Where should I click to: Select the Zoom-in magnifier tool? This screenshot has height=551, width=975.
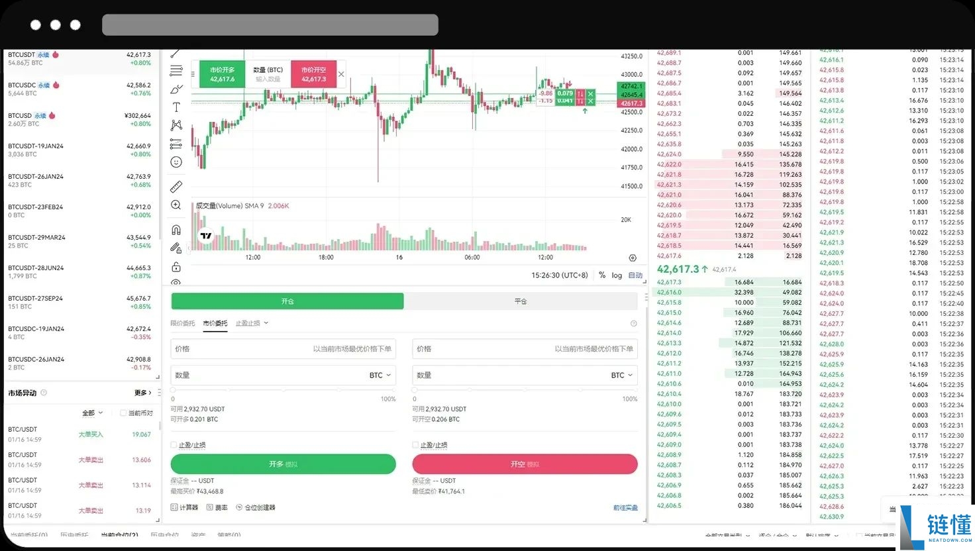pyautogui.click(x=175, y=205)
